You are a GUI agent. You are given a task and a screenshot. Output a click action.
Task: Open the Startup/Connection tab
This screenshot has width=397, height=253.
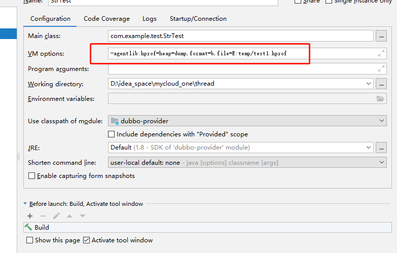coord(198,19)
